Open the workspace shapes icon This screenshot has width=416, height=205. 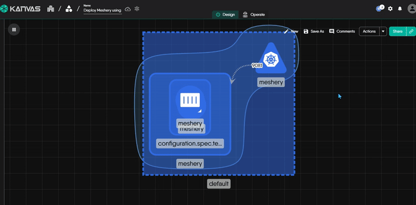point(69,9)
